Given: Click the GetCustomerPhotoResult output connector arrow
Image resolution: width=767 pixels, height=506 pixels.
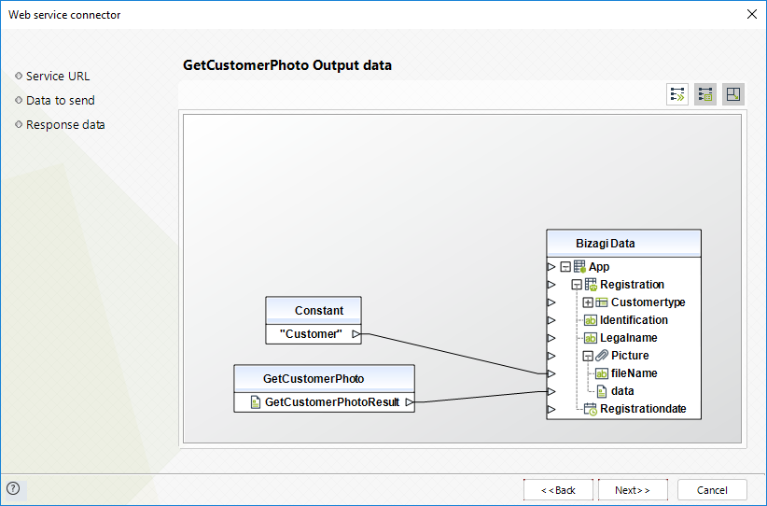Looking at the screenshot, I should click(410, 402).
